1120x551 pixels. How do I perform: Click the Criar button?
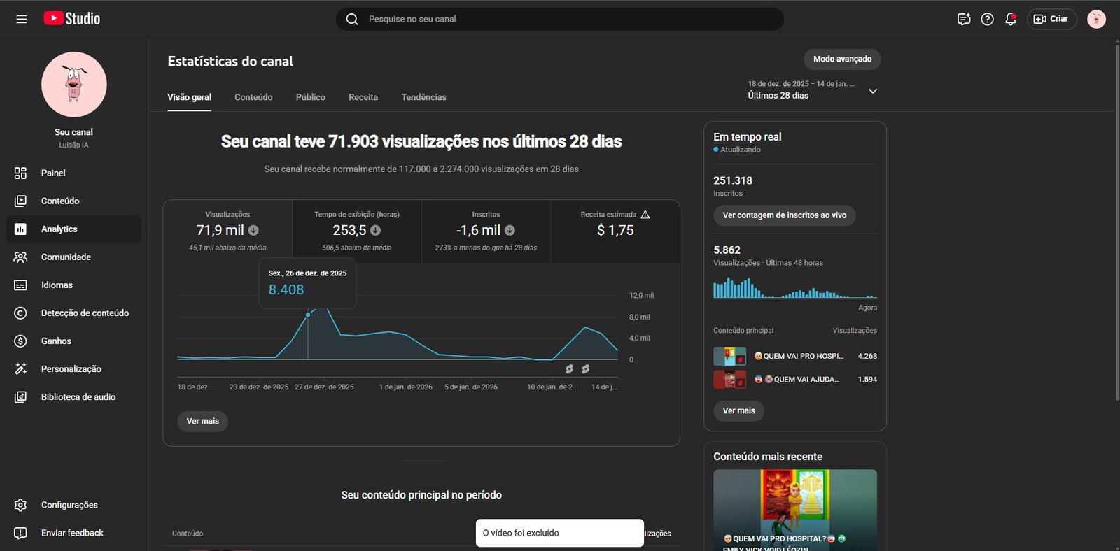pyautogui.click(x=1052, y=19)
